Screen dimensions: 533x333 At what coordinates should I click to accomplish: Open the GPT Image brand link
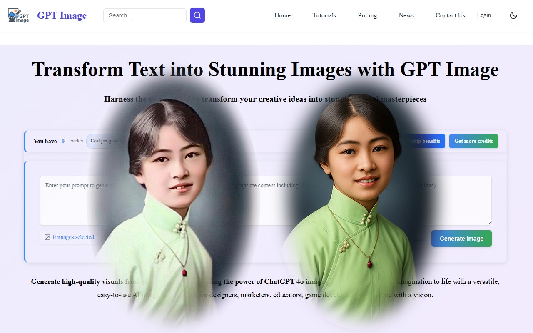click(x=62, y=15)
